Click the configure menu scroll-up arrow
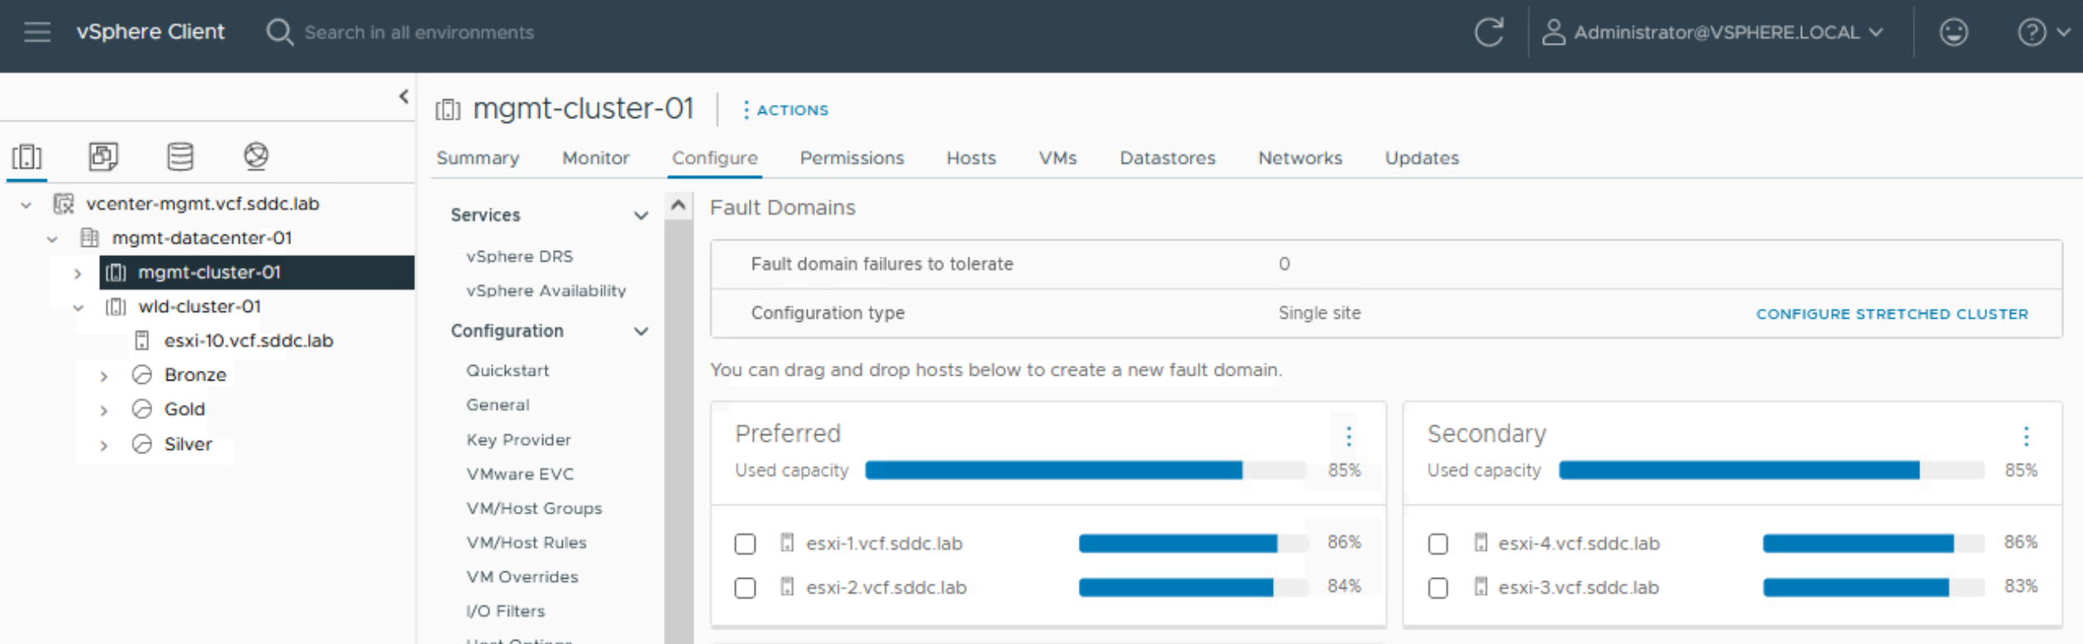Image resolution: width=2083 pixels, height=644 pixels. point(678,205)
